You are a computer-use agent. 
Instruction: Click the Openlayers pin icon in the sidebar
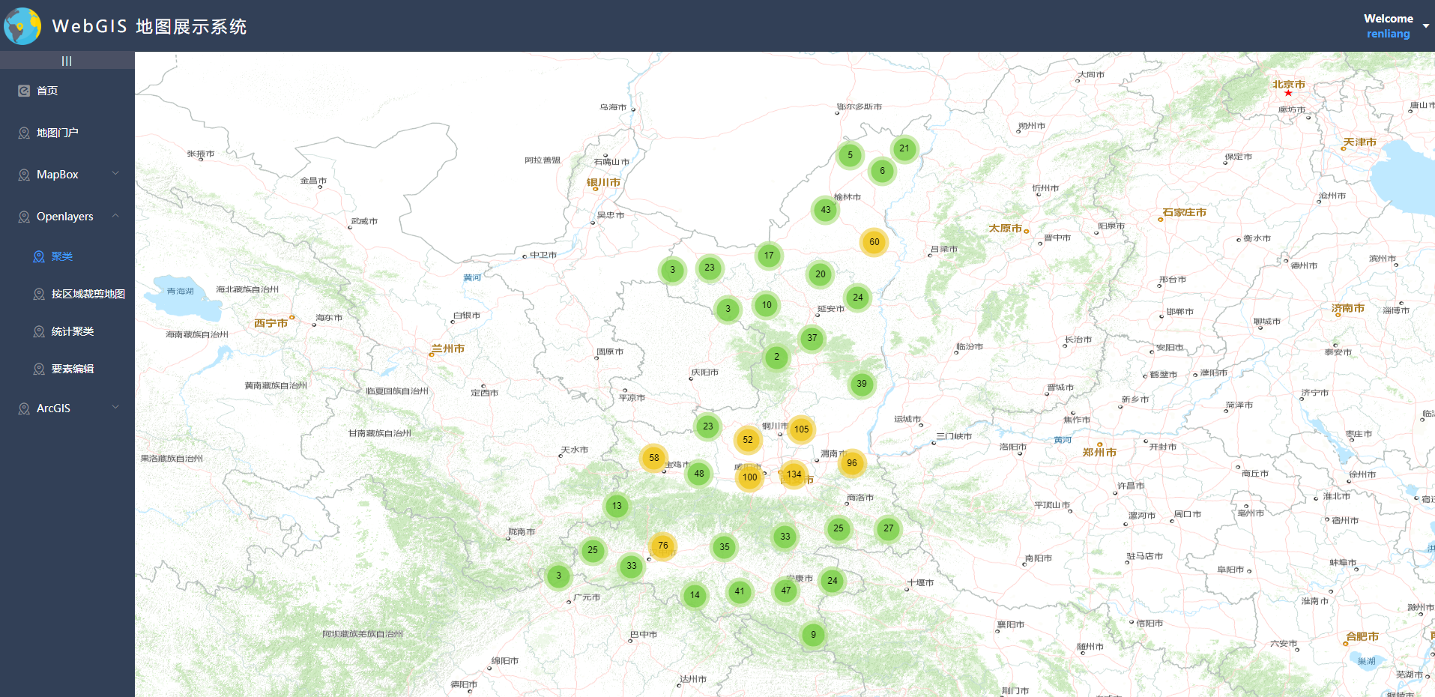[x=24, y=217]
